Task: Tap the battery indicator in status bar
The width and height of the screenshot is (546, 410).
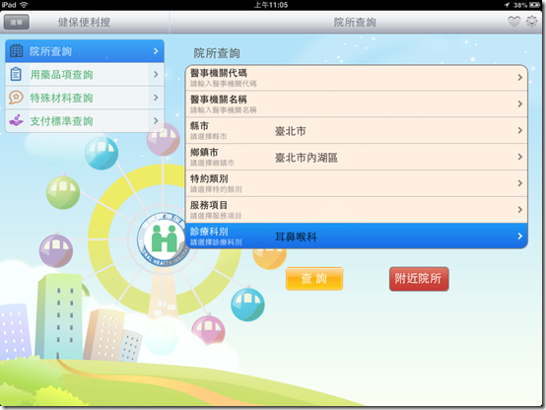Action: tap(534, 5)
